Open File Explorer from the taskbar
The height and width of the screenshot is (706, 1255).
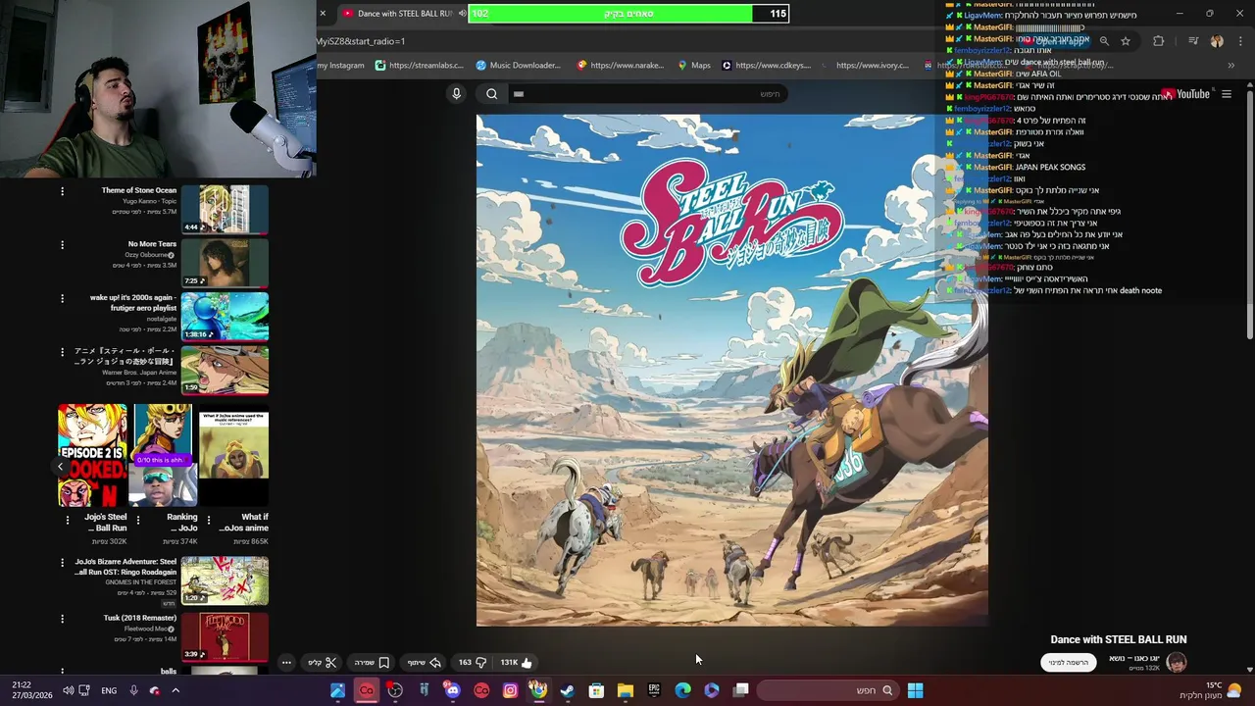tap(625, 690)
